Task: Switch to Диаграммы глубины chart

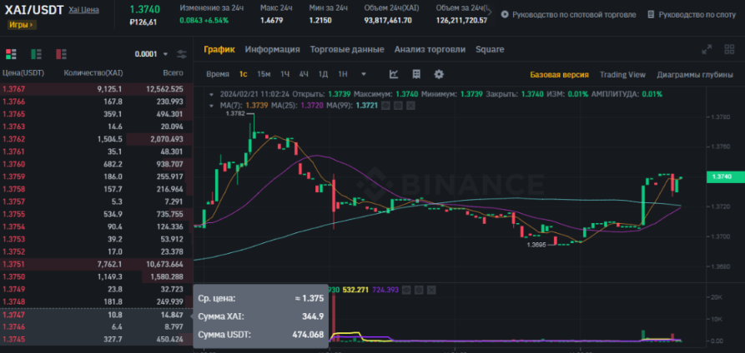Action: [x=695, y=74]
